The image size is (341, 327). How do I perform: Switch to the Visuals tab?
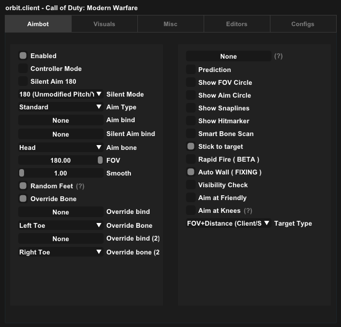[104, 24]
